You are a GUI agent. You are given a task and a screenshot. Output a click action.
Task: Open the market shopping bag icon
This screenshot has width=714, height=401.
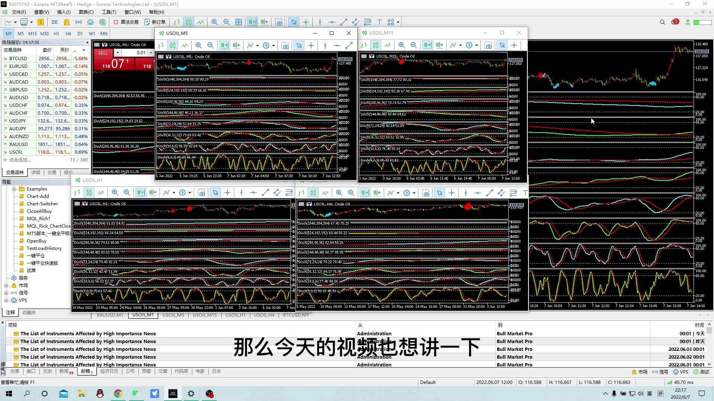(x=67, y=22)
